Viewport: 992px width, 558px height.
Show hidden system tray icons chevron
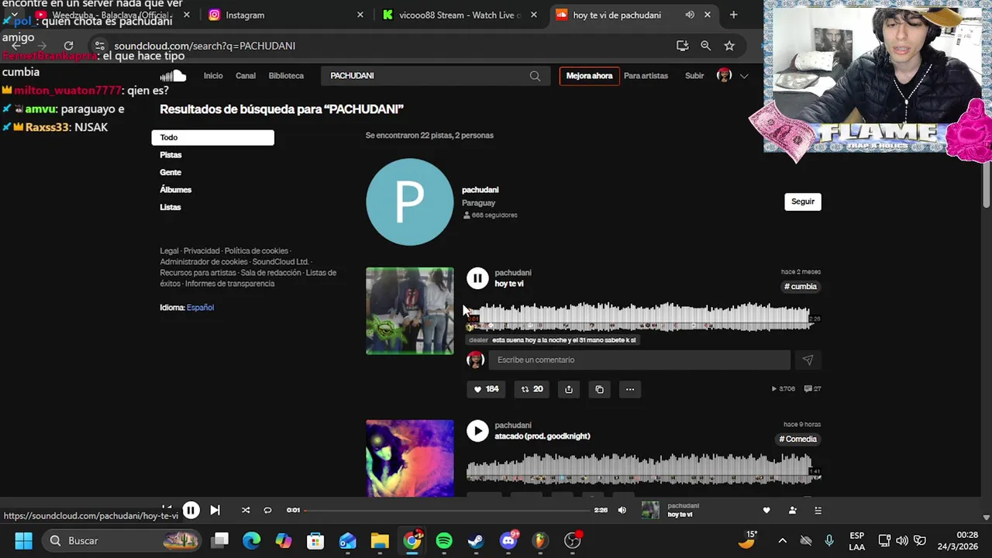[x=782, y=541]
